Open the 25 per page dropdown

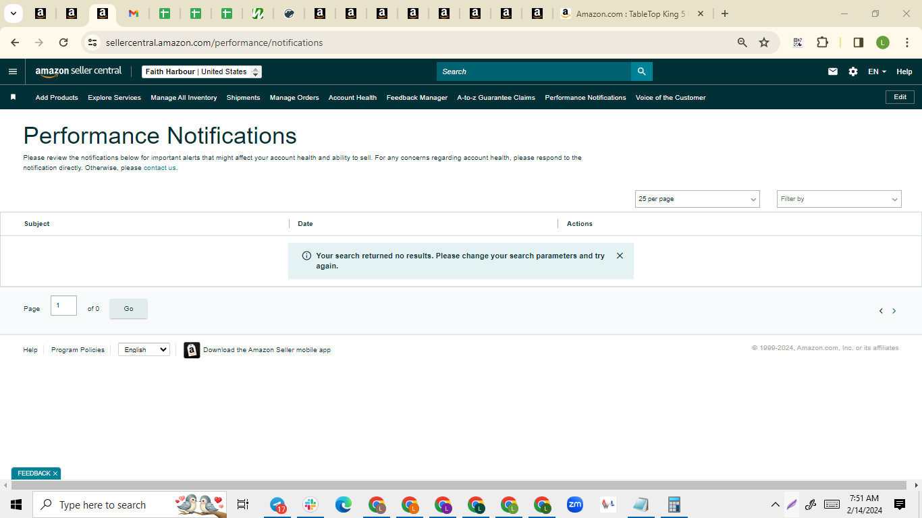[x=697, y=199]
